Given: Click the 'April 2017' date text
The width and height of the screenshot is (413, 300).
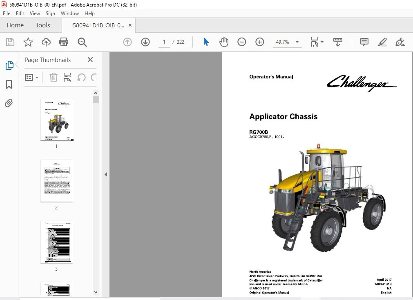Looking at the screenshot, I should pyautogui.click(x=384, y=280).
